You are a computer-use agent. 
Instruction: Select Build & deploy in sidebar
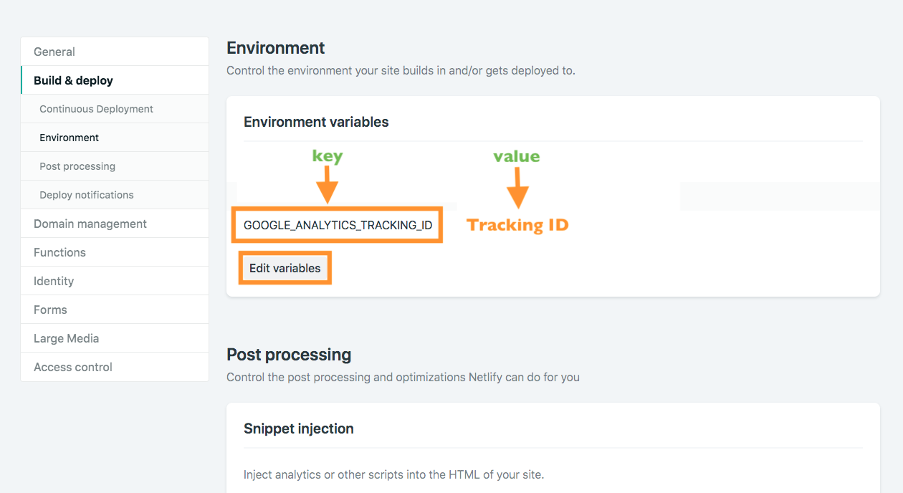pos(73,80)
